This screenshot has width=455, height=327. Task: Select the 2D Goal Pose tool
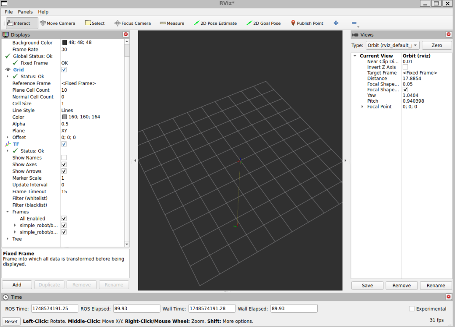pyautogui.click(x=263, y=23)
